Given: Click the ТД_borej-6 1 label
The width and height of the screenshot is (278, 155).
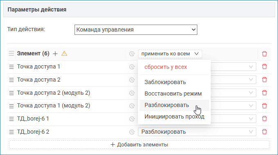Looking at the screenshot, I should click(33, 119).
